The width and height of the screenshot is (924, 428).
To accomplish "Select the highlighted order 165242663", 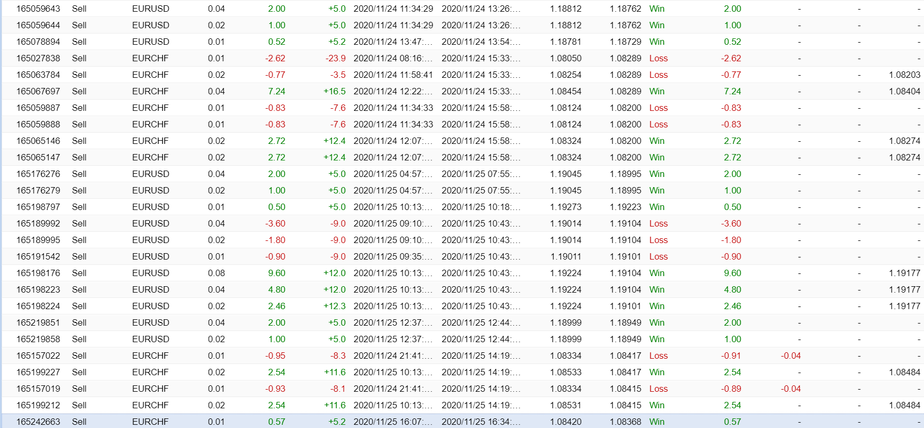I will click(38, 422).
